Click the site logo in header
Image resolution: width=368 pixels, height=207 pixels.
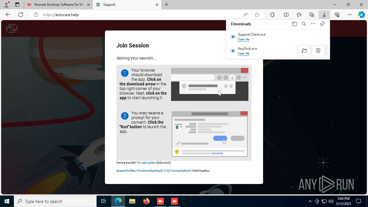coord(12,28)
